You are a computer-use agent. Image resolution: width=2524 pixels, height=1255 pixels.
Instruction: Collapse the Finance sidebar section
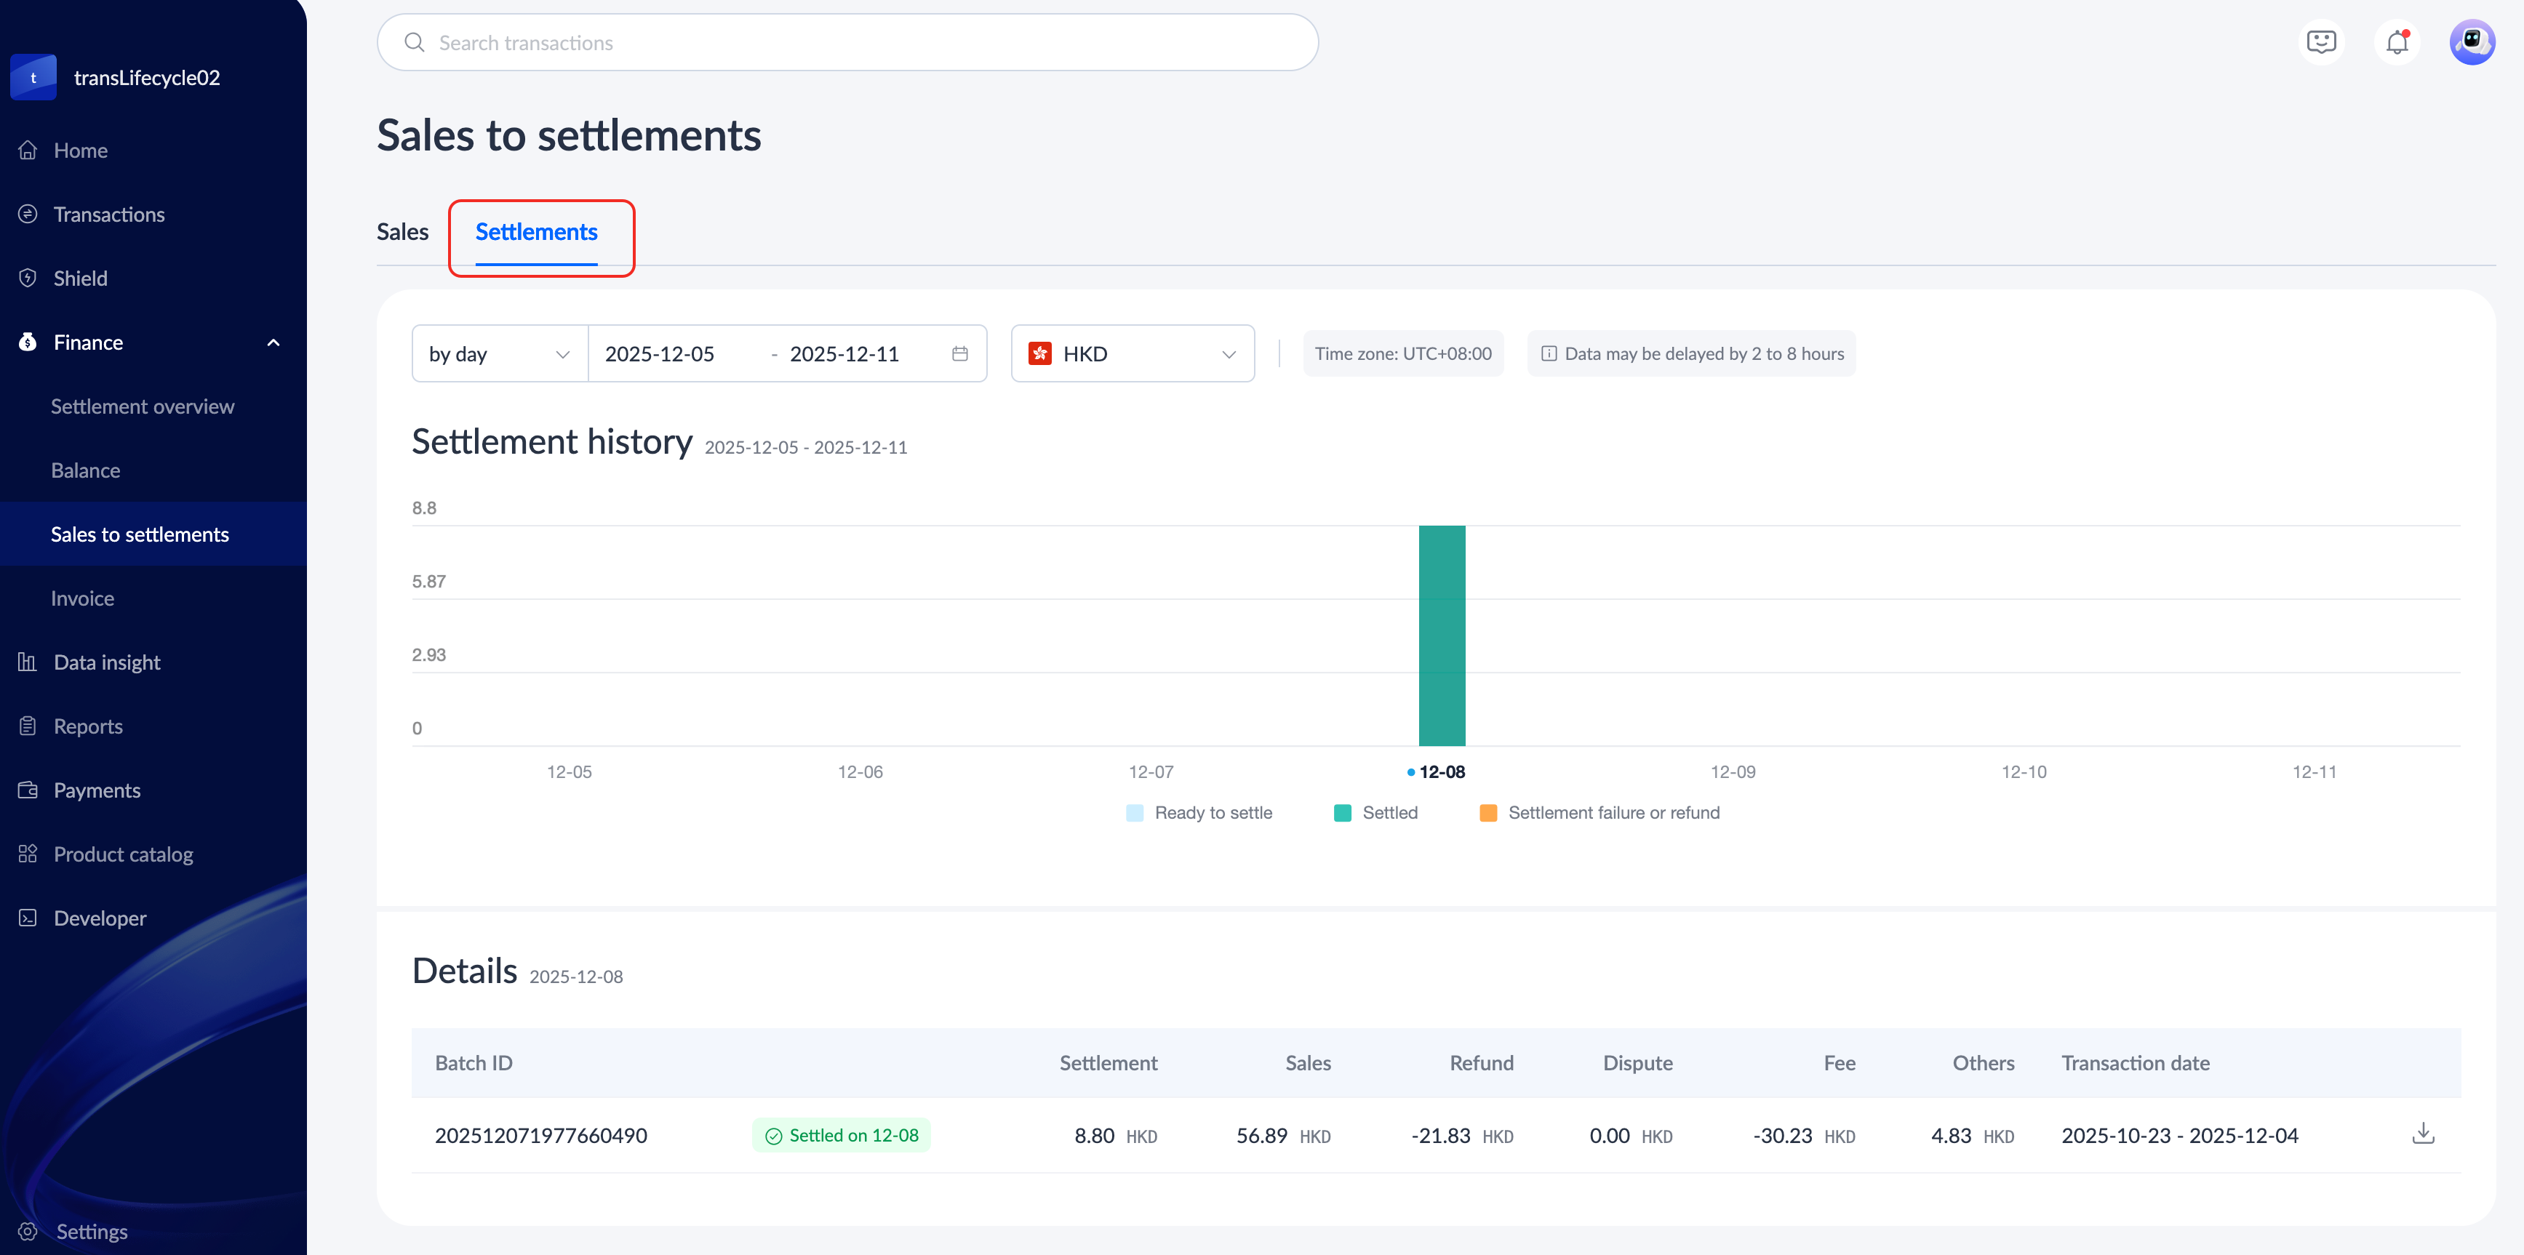[x=273, y=342]
